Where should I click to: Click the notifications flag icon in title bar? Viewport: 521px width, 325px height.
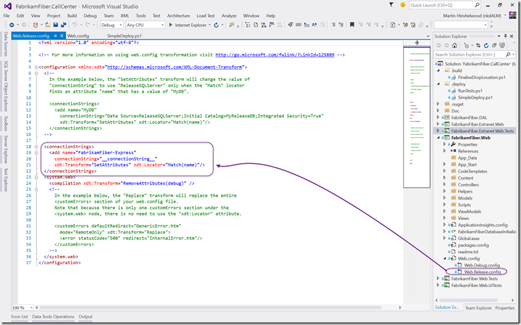[391, 5]
